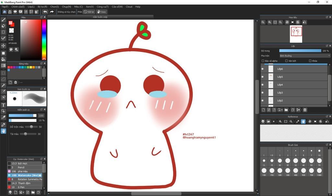Image resolution: width=332 pixels, height=196 pixels.
Task: Click the brush size value field 100
Action: click(x=41, y=116)
